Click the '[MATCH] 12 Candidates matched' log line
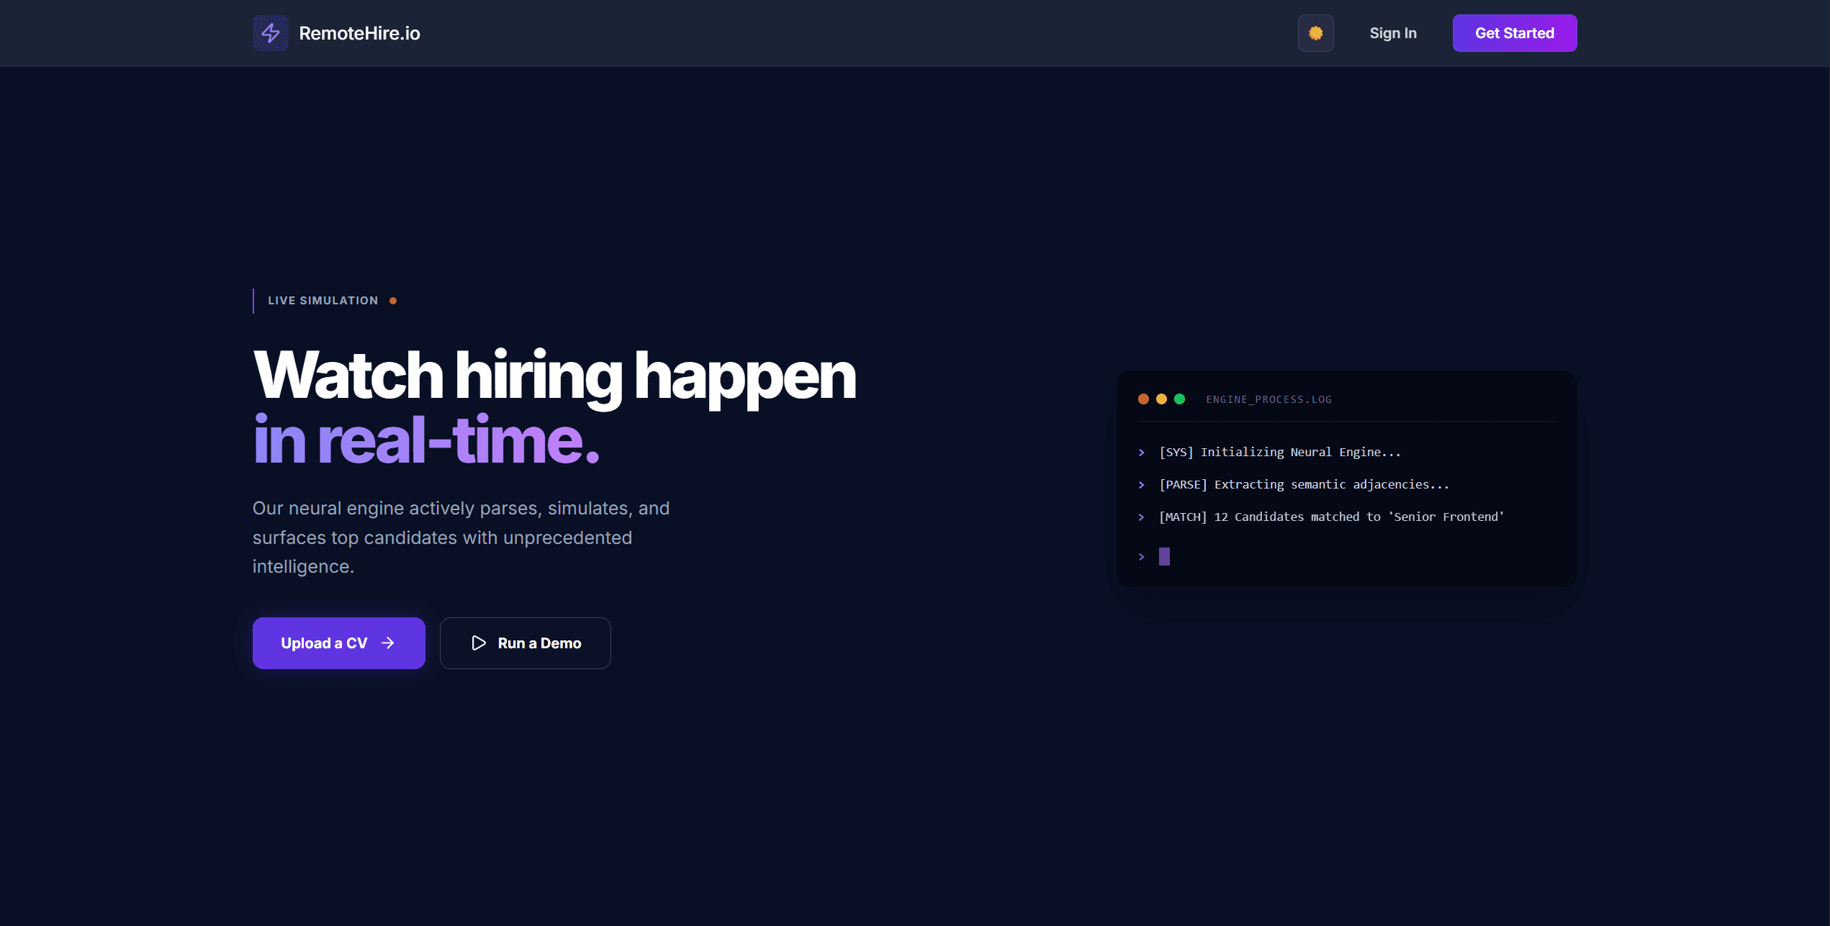Viewport: 1830px width, 926px height. click(x=1331, y=517)
